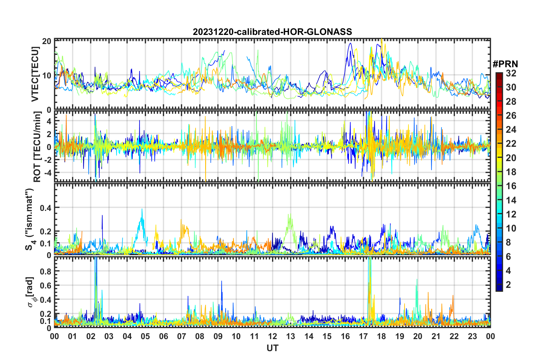Click inside the S4 scintillation panel
Viewport: 545px width, 364px height.
[x=272, y=219]
